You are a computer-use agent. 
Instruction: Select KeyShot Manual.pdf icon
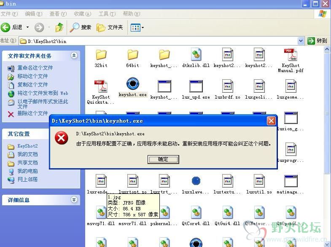(291, 54)
